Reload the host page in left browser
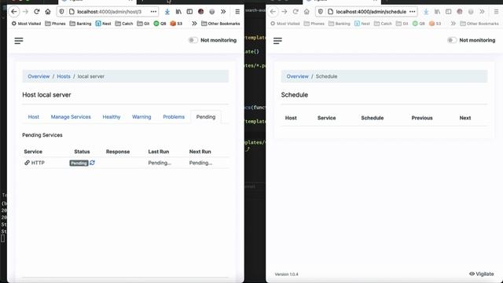 [37, 12]
